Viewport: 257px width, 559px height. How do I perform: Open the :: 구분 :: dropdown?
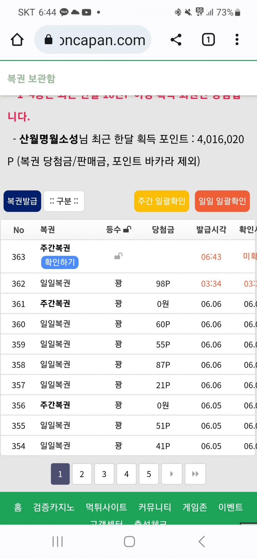[x=64, y=201]
